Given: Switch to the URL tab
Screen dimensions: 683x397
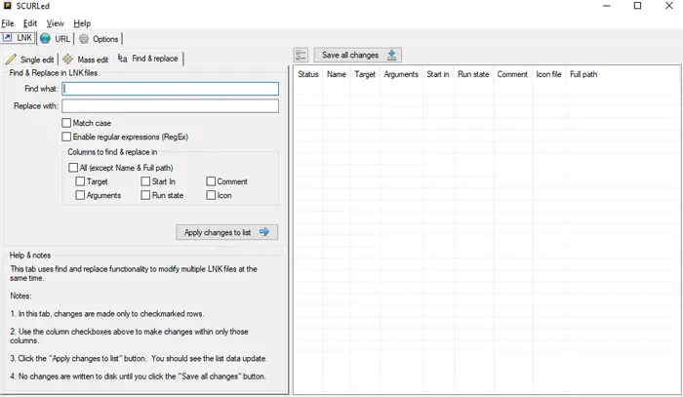Looking at the screenshot, I should coord(56,39).
